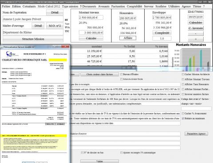Open the Fichier menu
Image resolution: width=213 pixels, height=163 pixels.
(x=6, y=6)
